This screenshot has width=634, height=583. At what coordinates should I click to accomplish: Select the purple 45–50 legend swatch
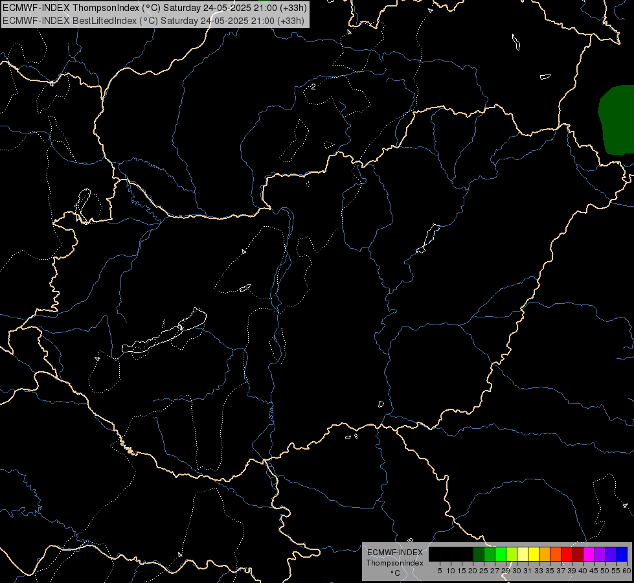click(x=600, y=554)
